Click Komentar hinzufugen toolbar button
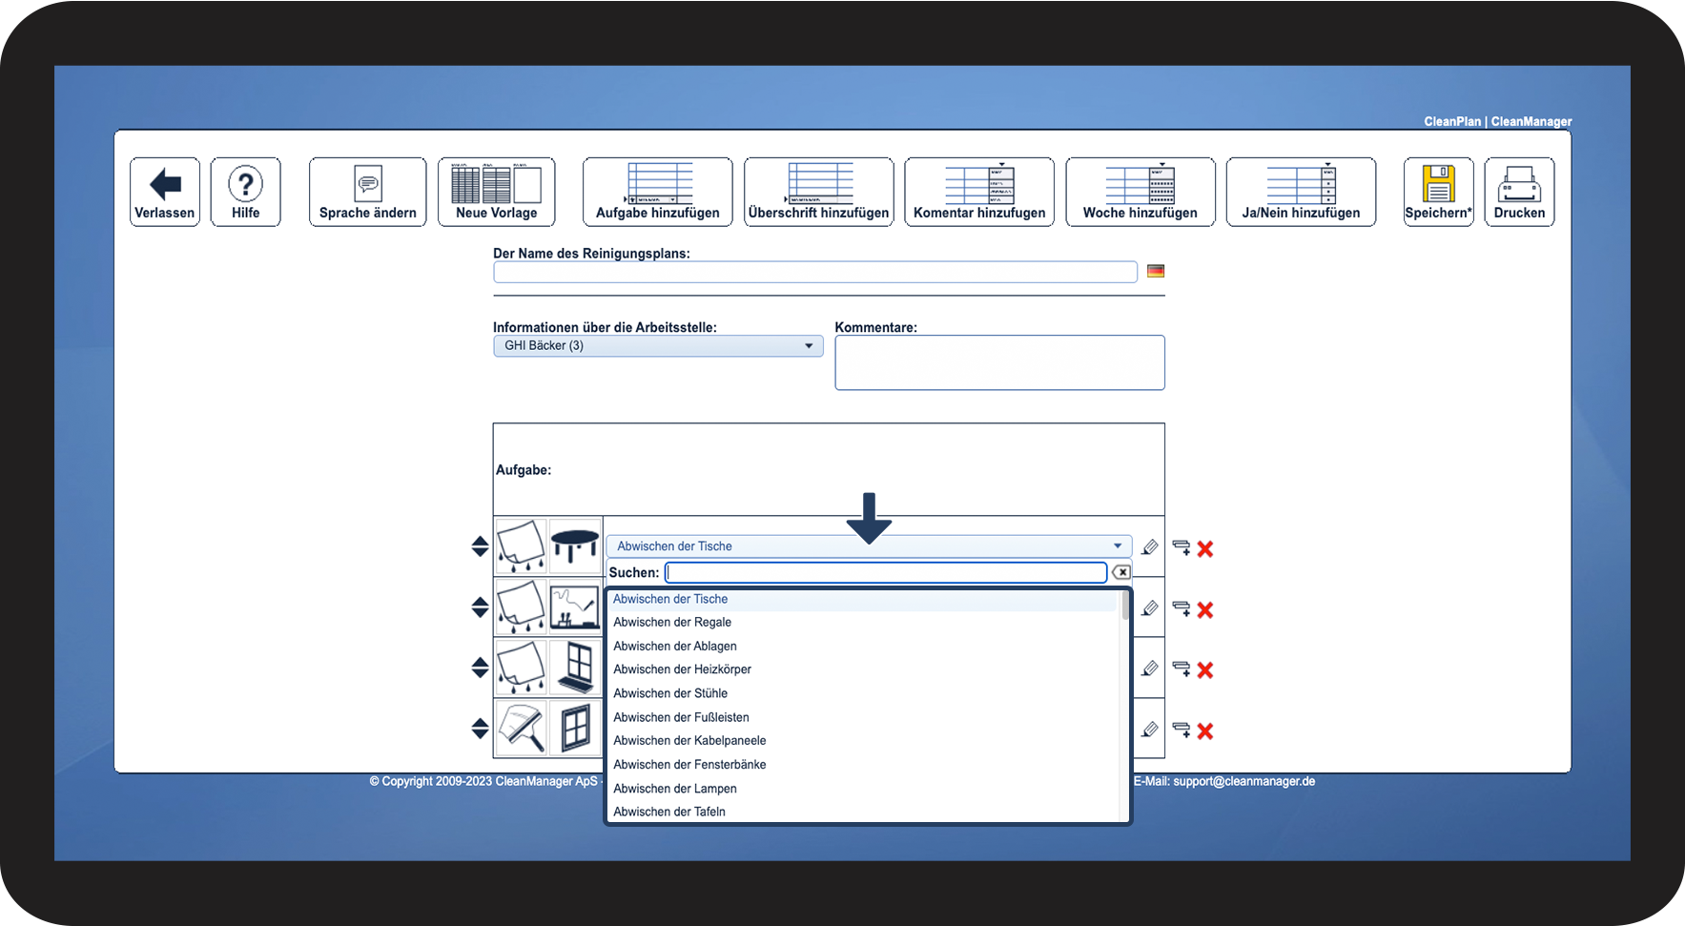 pyautogui.click(x=979, y=192)
